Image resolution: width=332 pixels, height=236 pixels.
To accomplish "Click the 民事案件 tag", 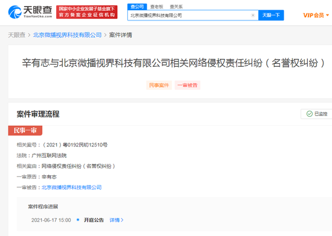I will pos(159,85).
